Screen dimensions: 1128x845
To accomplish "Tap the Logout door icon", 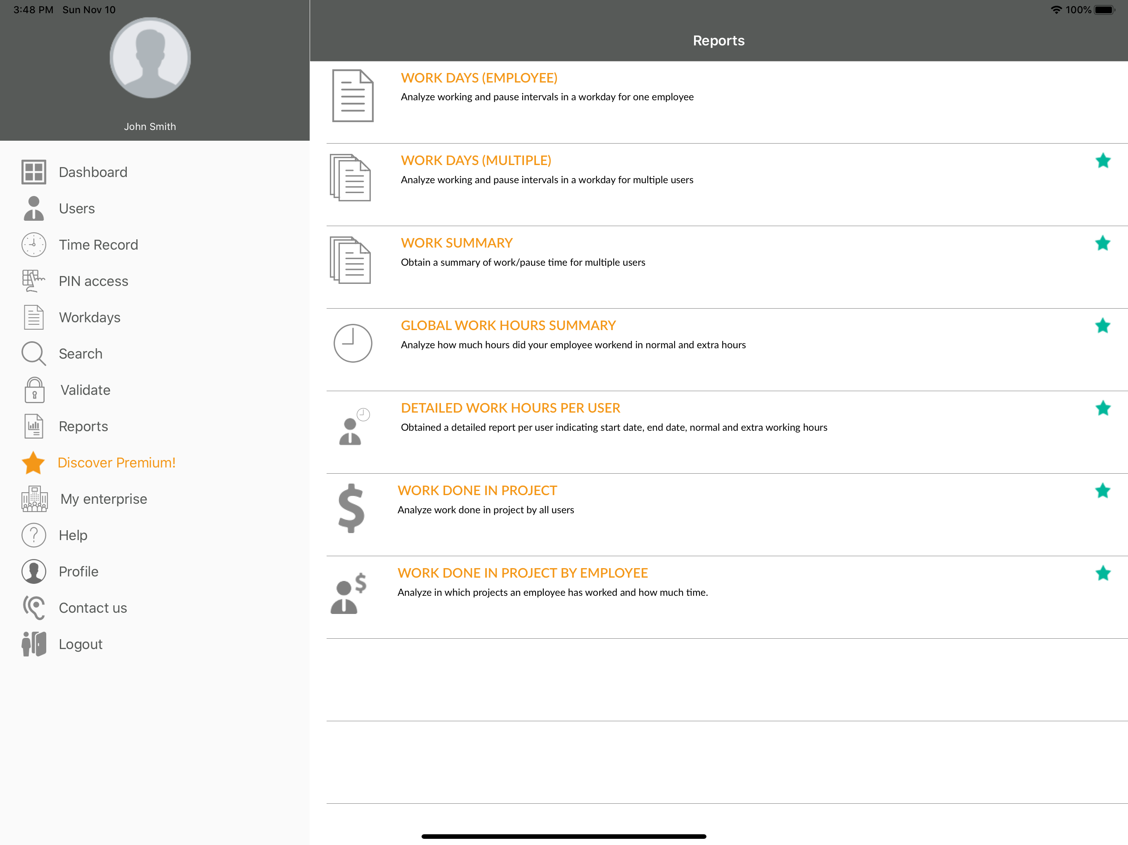I will pyautogui.click(x=34, y=644).
